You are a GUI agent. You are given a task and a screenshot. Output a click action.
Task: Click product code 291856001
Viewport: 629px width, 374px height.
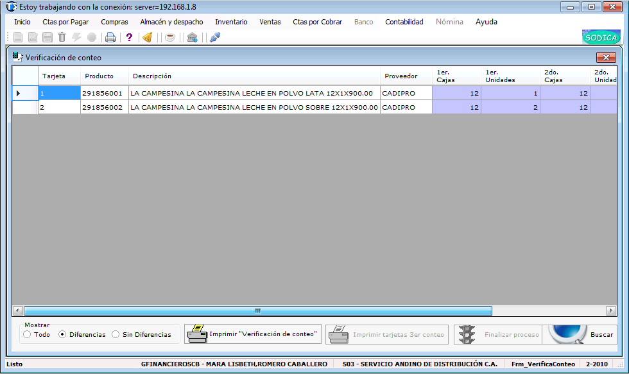coord(105,93)
